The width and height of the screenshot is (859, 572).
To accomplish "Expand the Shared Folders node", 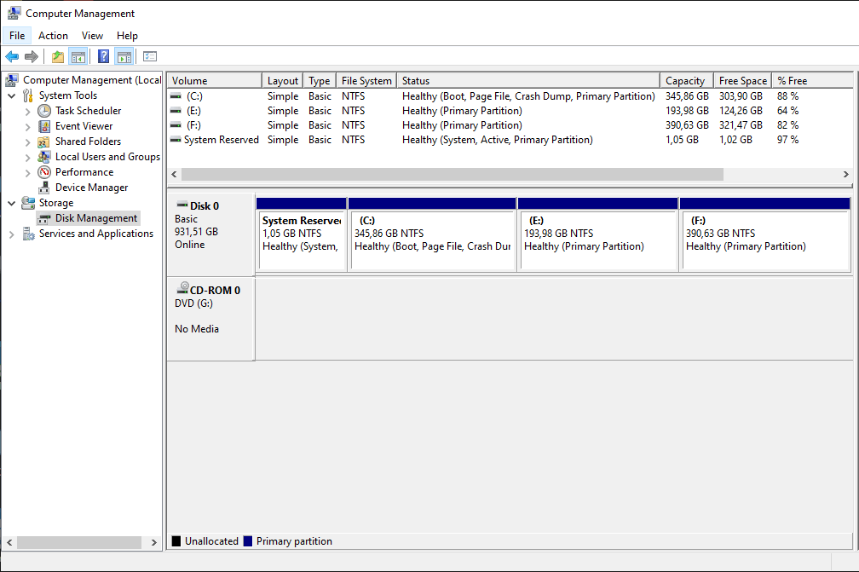I will pos(27,142).
